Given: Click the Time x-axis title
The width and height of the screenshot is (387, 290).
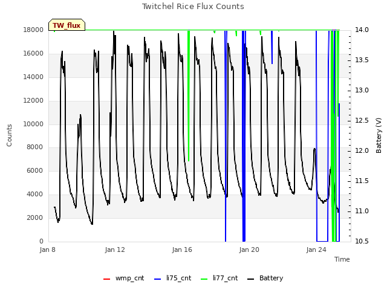Looking at the screenshot, I should tap(342, 259).
